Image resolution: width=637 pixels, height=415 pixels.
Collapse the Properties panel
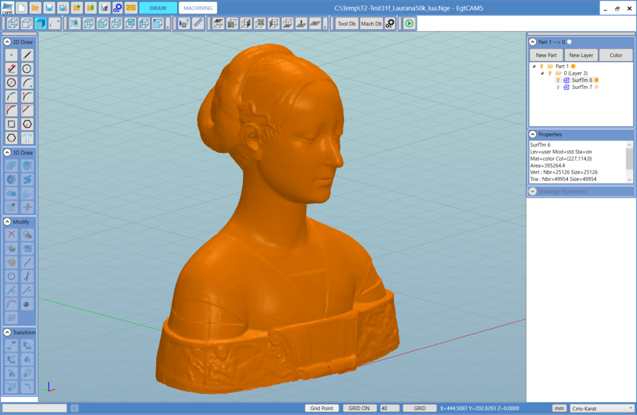pos(532,134)
